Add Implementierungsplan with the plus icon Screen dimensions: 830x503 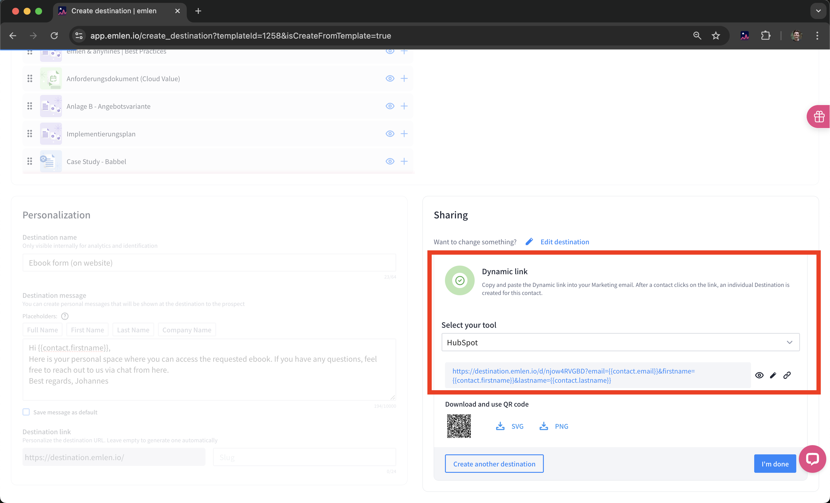coord(404,134)
